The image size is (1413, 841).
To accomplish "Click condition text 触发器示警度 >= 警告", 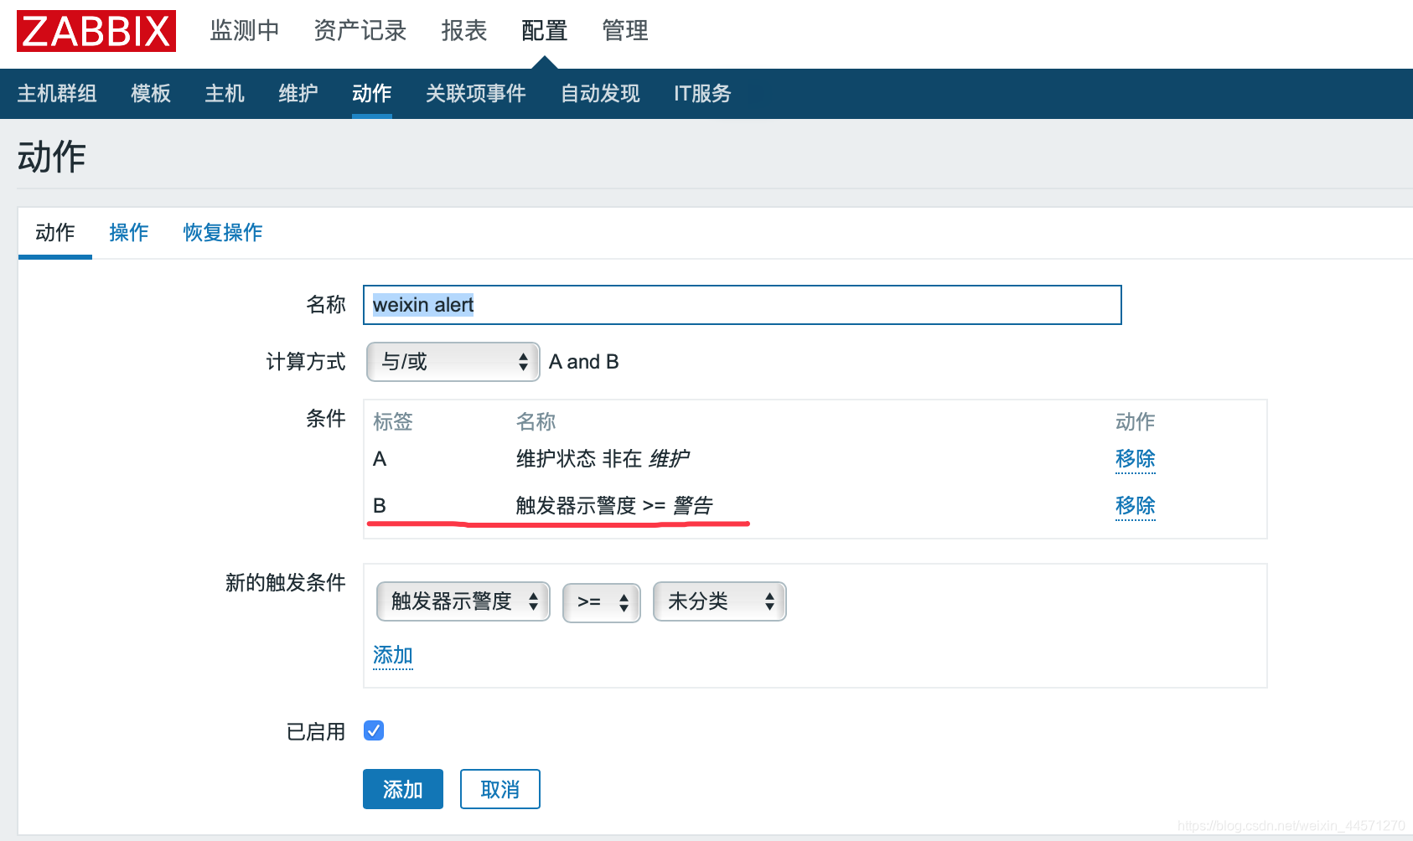I will point(614,506).
